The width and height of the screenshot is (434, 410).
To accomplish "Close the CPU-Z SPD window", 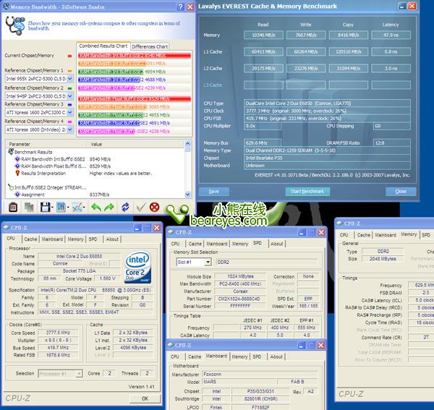I will (x=321, y=232).
